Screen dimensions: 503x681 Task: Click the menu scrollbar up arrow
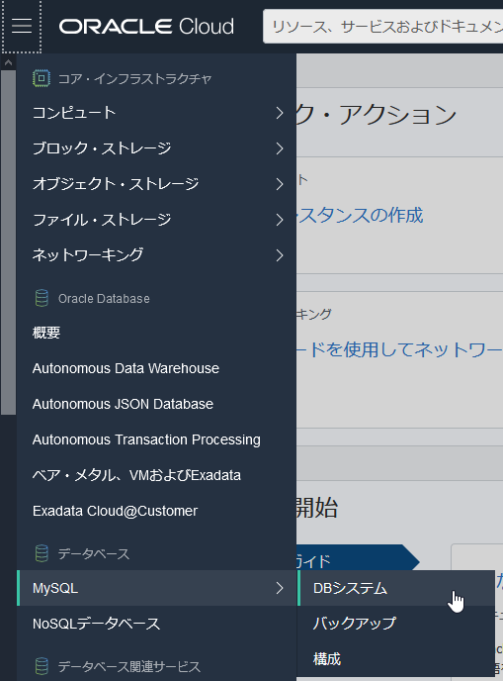tap(8, 62)
